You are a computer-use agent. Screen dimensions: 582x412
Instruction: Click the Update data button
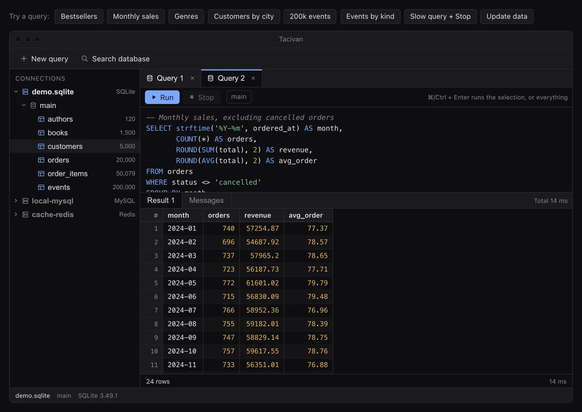(x=507, y=16)
